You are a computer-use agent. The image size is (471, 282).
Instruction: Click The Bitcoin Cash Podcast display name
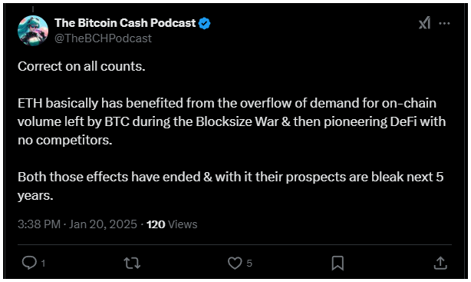tap(125, 23)
